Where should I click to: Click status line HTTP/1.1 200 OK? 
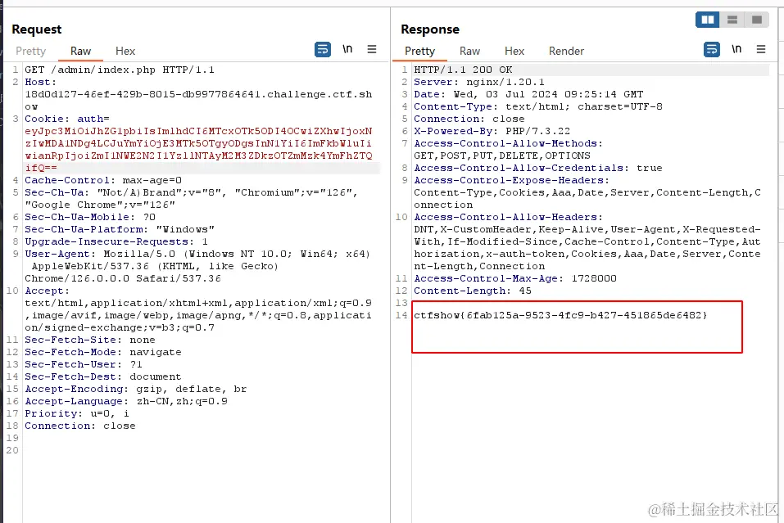click(463, 70)
